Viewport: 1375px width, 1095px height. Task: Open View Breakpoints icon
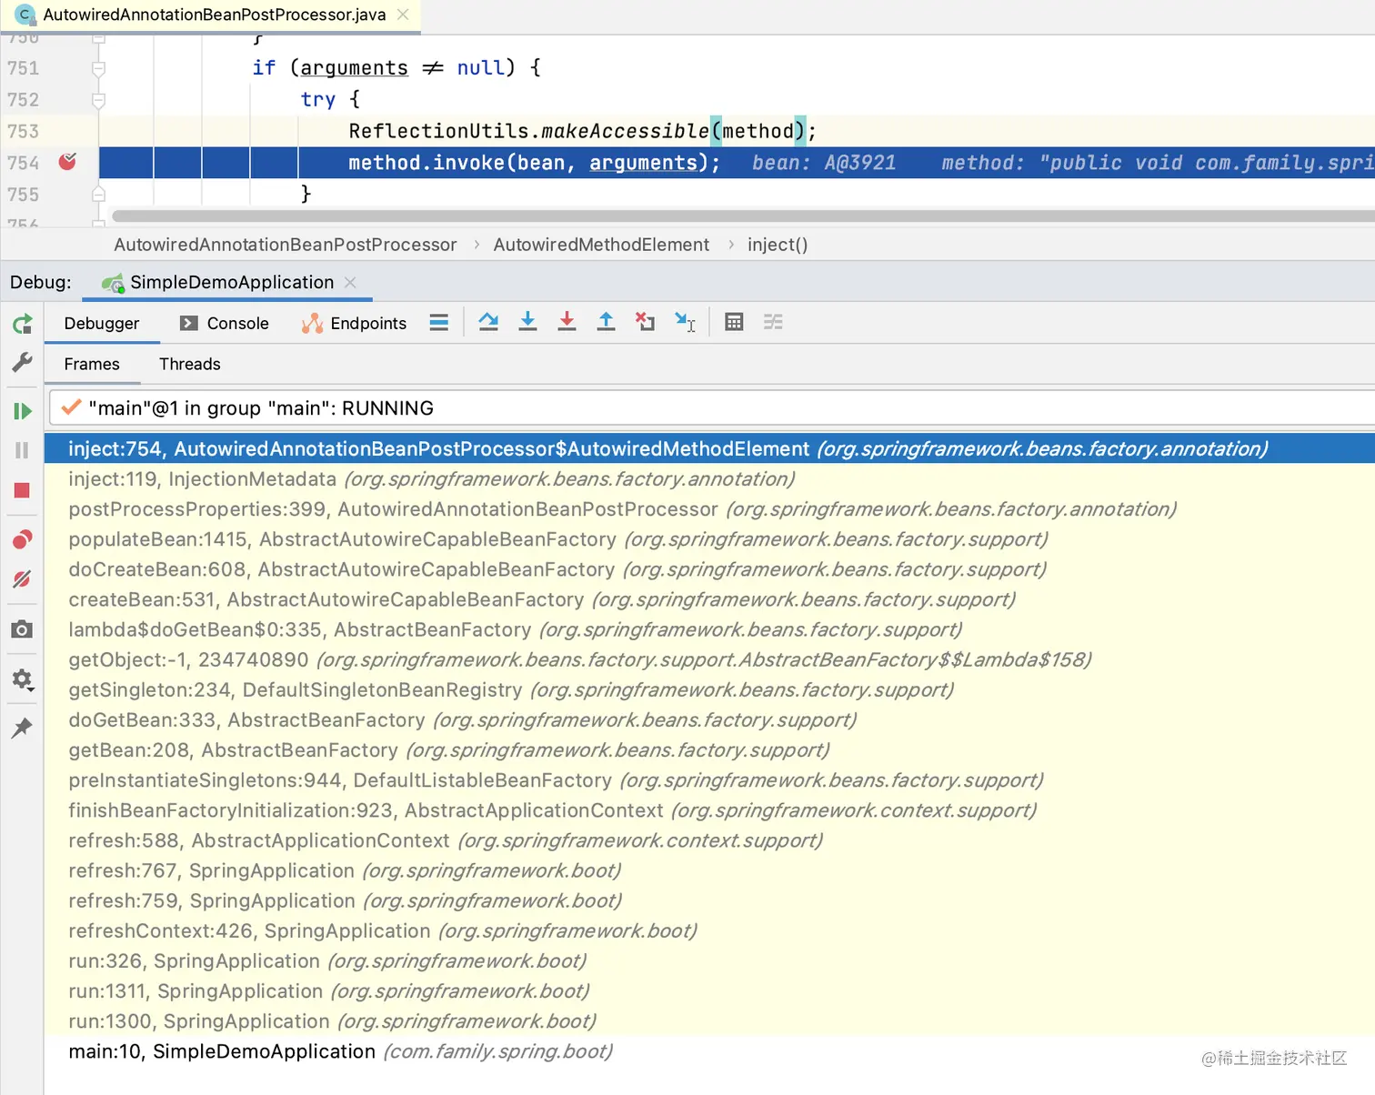click(23, 539)
